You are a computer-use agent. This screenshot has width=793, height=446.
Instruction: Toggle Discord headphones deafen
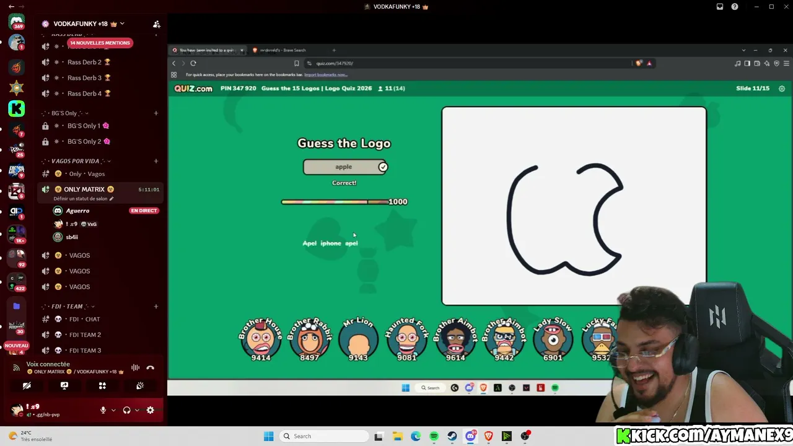click(127, 410)
